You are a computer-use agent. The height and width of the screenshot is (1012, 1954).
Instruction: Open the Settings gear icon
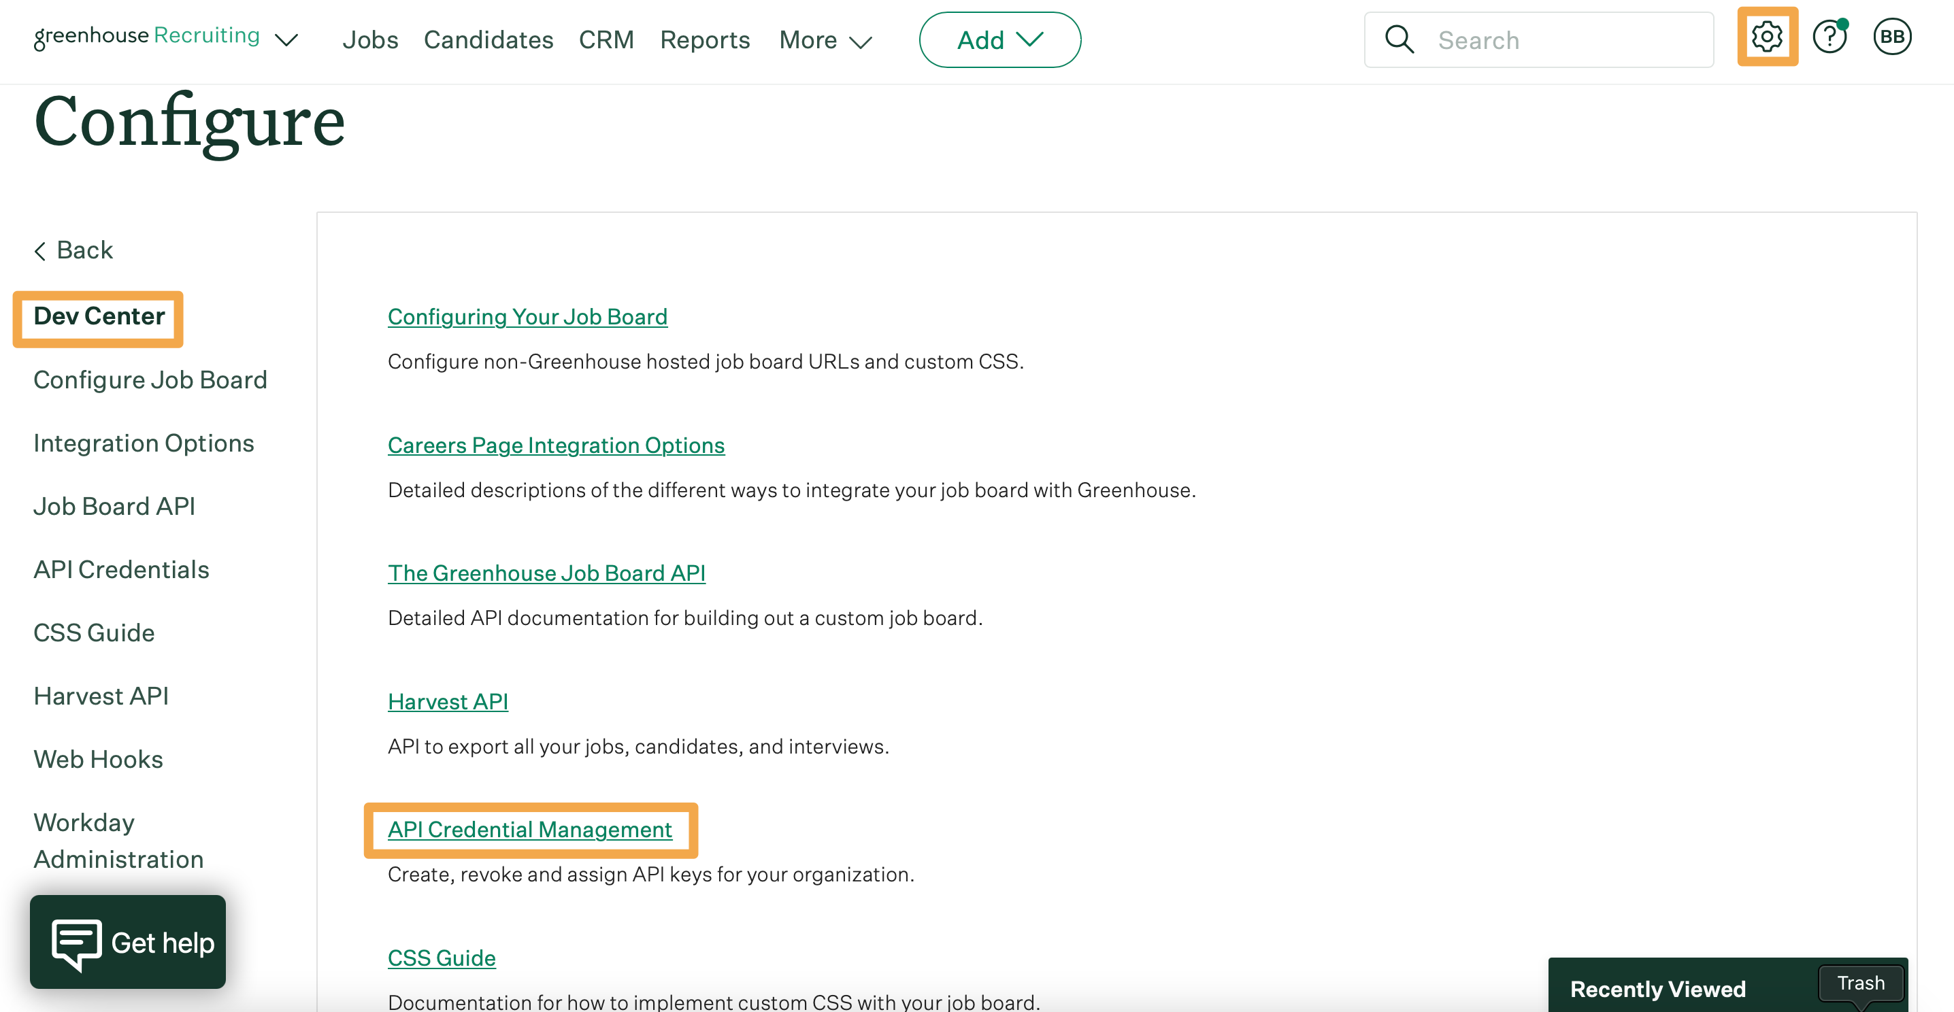(1767, 37)
